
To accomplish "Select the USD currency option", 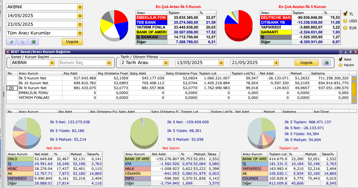I will pos(345,21).
